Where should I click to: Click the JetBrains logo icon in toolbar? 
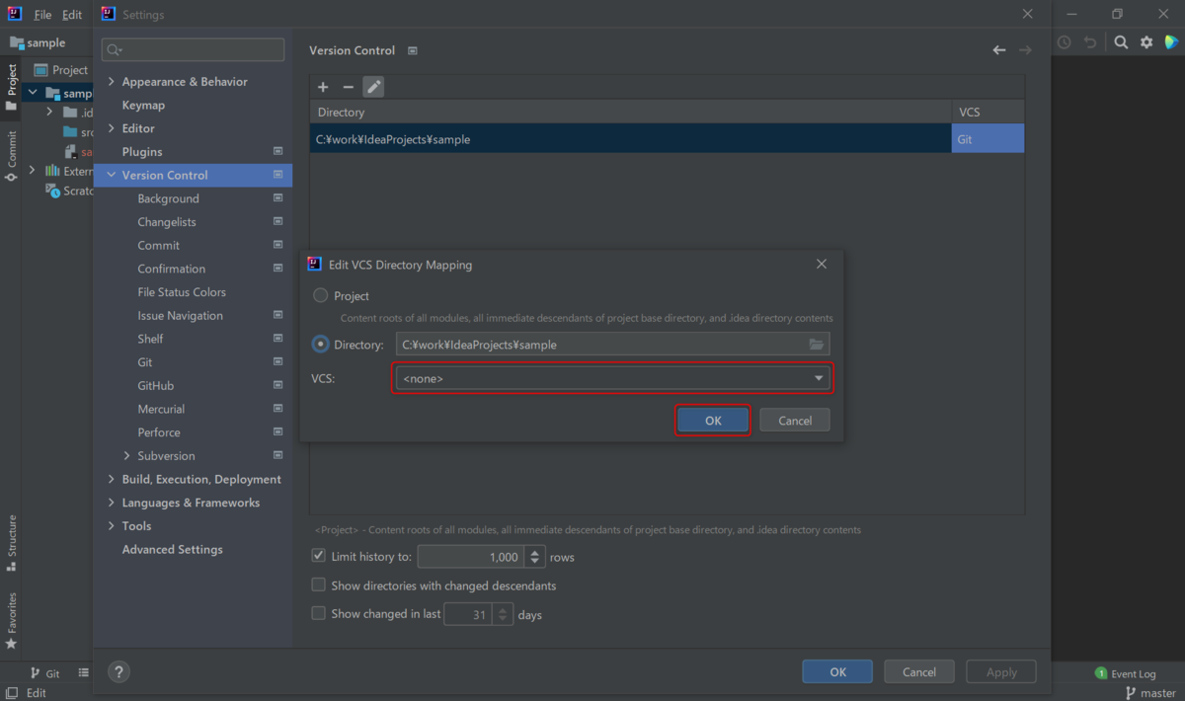(x=1171, y=42)
